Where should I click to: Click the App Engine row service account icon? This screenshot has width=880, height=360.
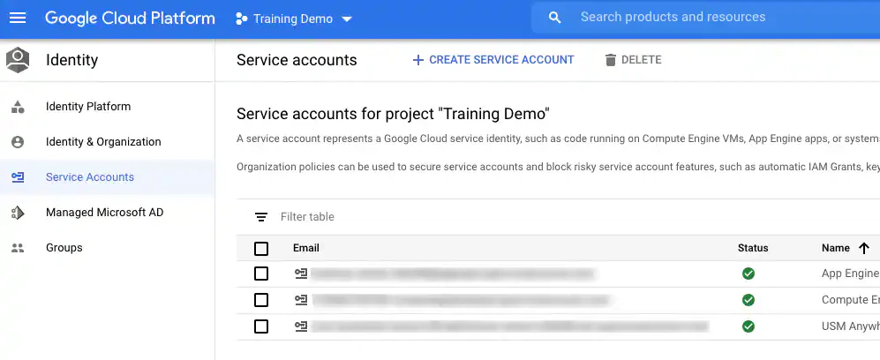pos(301,274)
